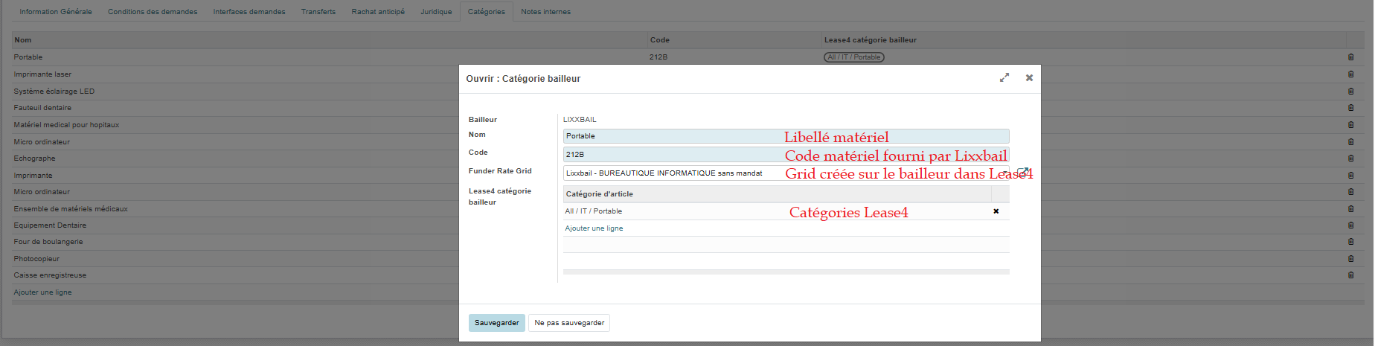The image size is (1375, 346).
Task: Open the Information Générale tab
Action: point(56,12)
